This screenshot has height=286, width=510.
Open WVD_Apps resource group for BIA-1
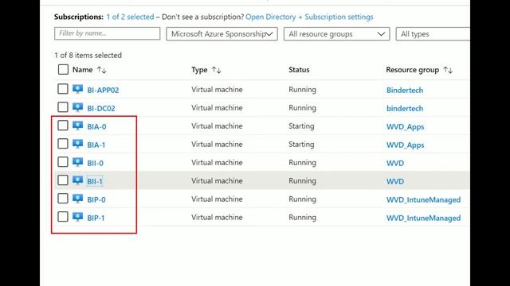pos(406,145)
